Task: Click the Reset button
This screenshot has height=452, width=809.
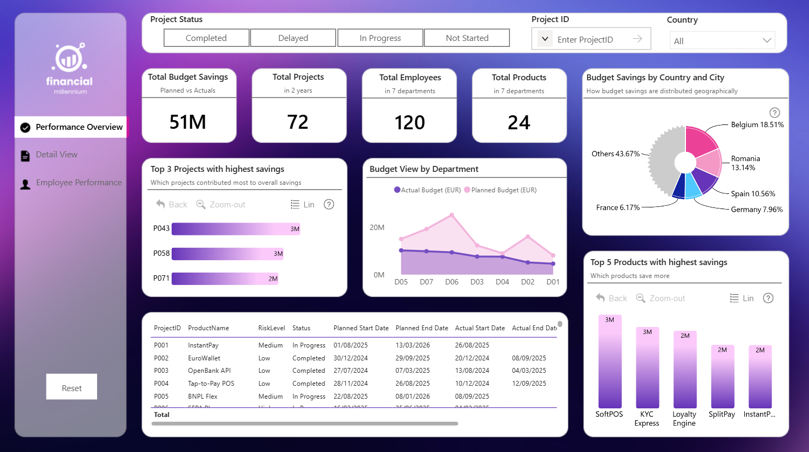Action: point(72,387)
